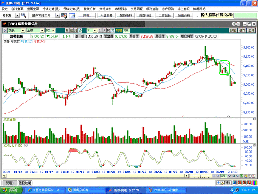This screenshot has width=258, height=194.
Task: Click the stock code/name input field
Action: pos(245,16)
